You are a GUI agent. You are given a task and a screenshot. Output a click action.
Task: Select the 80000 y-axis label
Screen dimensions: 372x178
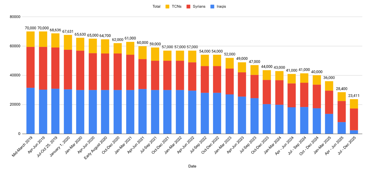[15, 17]
